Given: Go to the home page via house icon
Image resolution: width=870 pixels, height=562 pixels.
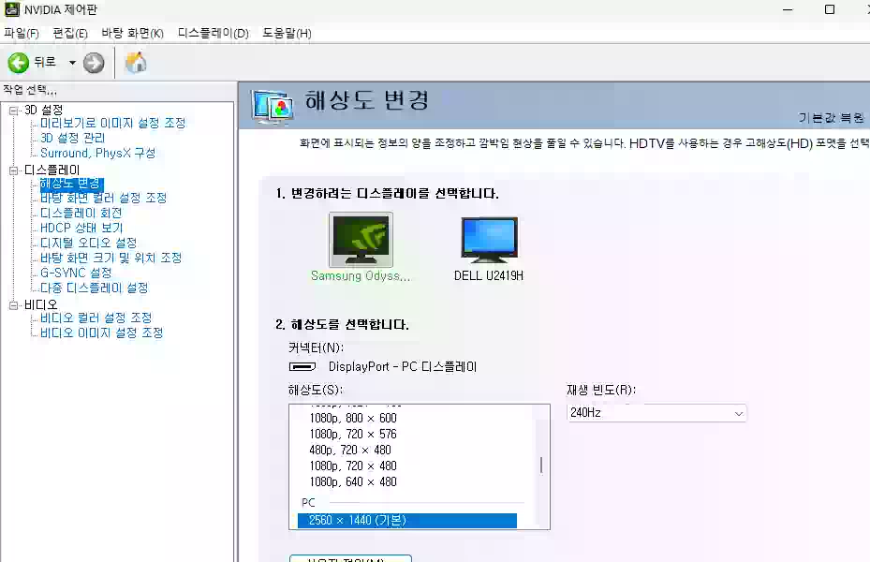Looking at the screenshot, I should 136,62.
